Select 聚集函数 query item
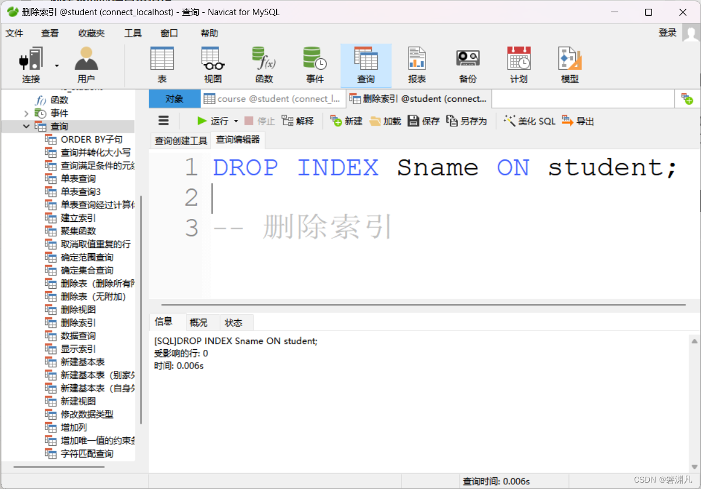 (x=71, y=231)
